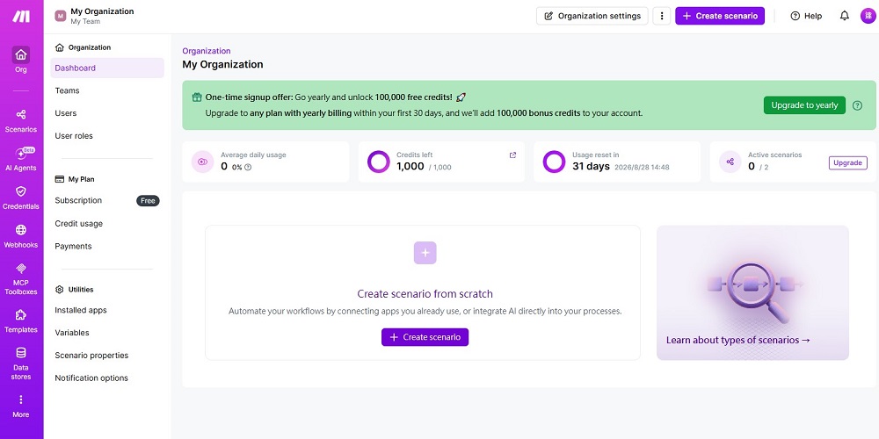Click the top bar Create scenario button
879x439 pixels.
[720, 16]
